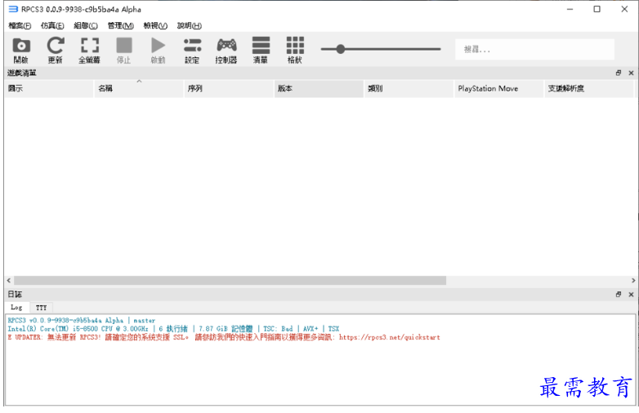Open the 仿真(E) menu
This screenshot has width=639, height=413.
pyautogui.click(x=52, y=25)
